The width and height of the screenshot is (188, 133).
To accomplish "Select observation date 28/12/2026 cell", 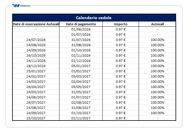I will click(36, 66).
